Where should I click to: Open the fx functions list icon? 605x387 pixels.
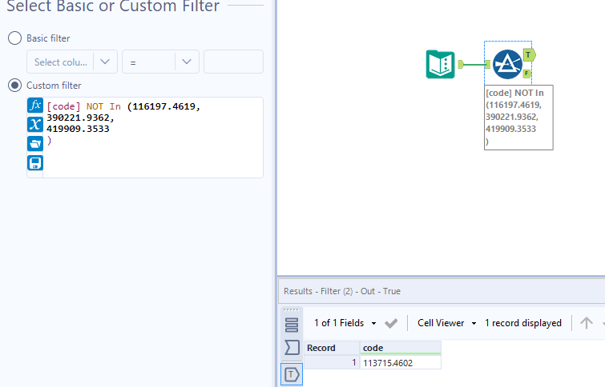[35, 105]
